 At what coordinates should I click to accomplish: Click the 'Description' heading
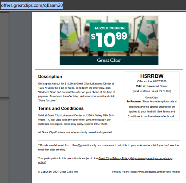(x=50, y=76)
